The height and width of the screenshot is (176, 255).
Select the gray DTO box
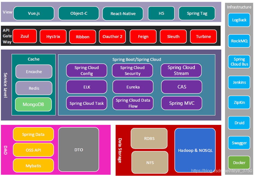79,149
